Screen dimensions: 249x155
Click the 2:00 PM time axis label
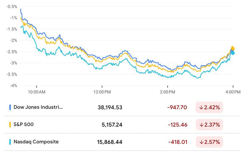[x=167, y=92]
